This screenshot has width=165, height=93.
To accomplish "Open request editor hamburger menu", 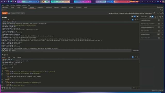I will (x=138, y=20).
